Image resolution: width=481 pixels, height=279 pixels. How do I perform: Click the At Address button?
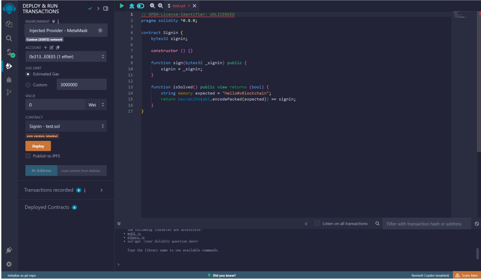click(41, 170)
